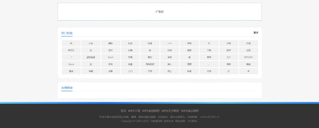319x128 pixels.
Task: Select the 热门标签 tab heading
Action: pyautogui.click(x=67, y=33)
